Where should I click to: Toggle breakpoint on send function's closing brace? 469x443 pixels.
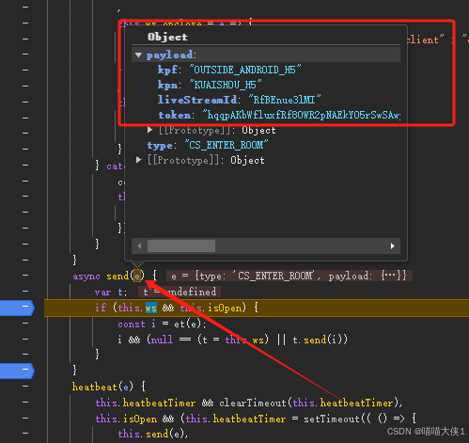18,371
